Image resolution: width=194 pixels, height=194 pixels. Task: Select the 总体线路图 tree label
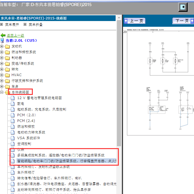point(20,92)
